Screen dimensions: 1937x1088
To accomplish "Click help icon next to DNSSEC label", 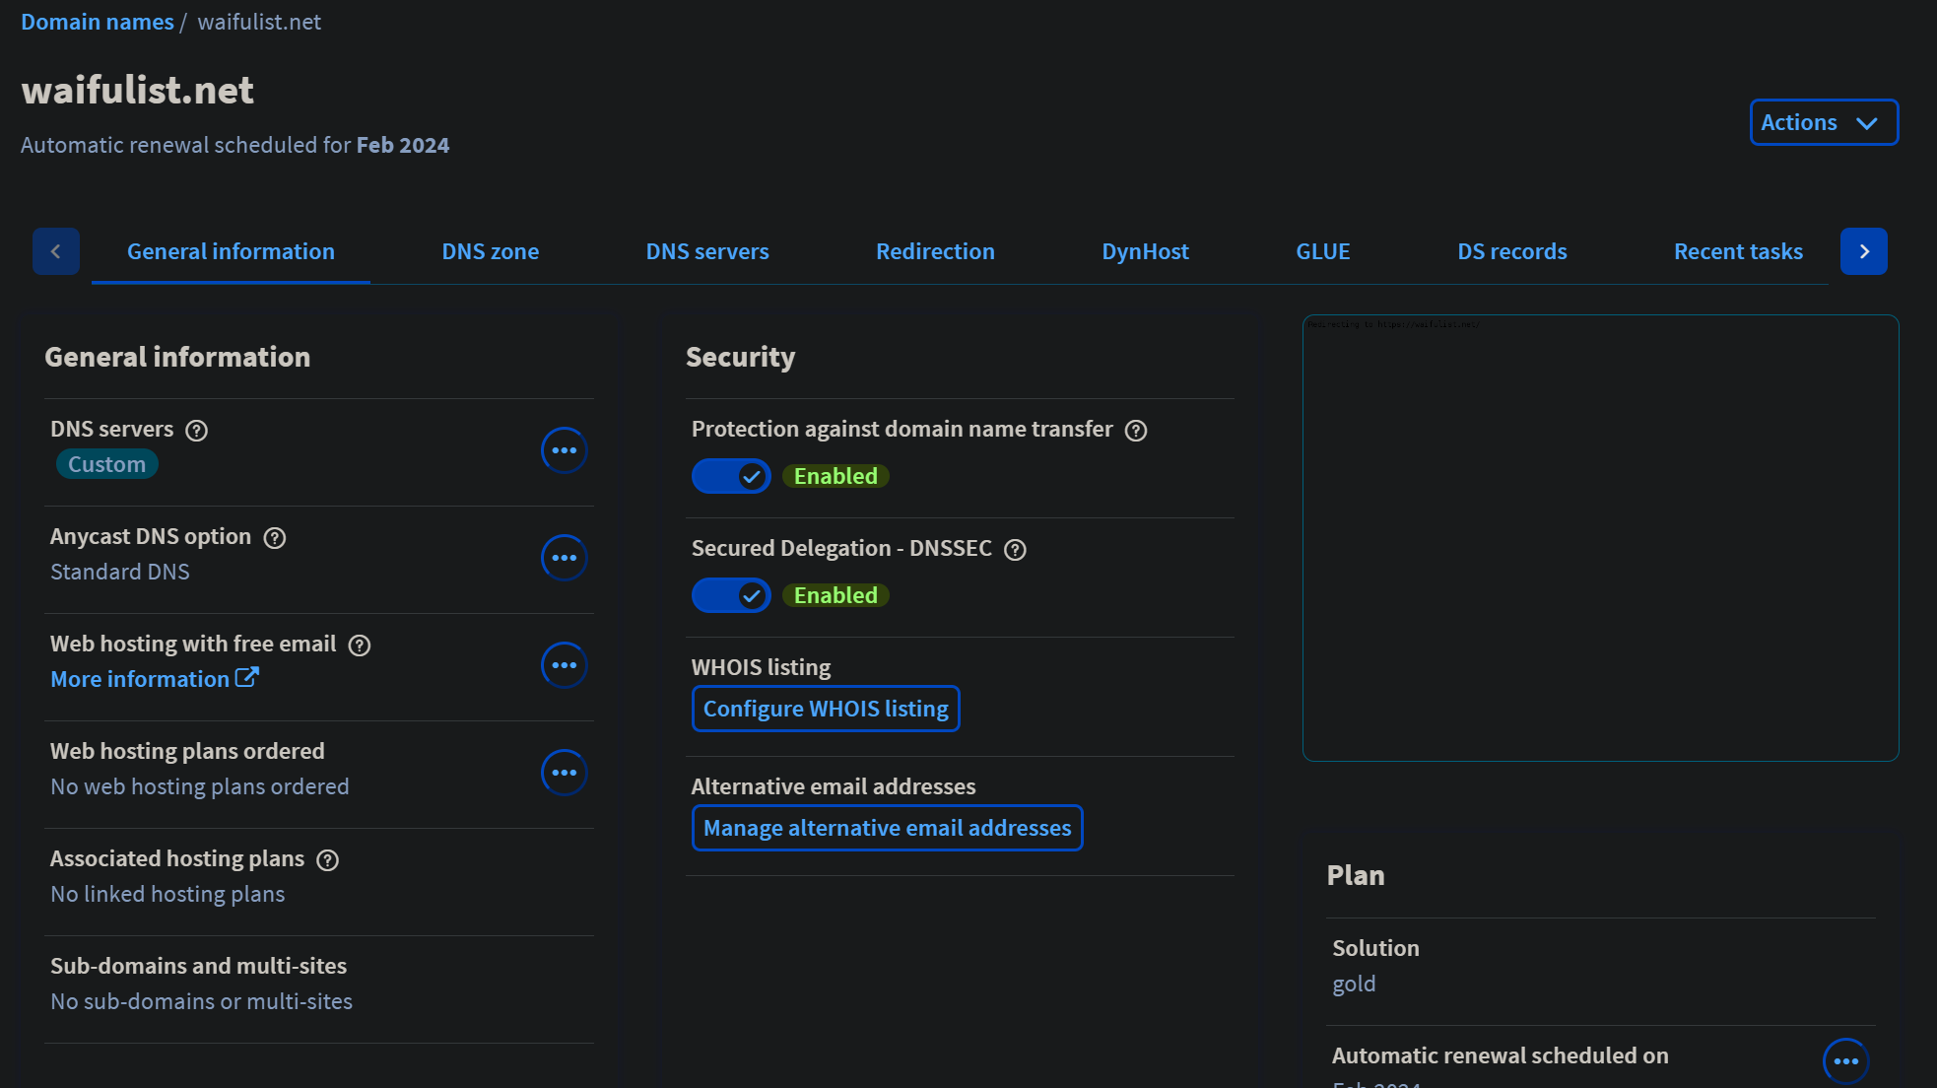I will 1015,550.
